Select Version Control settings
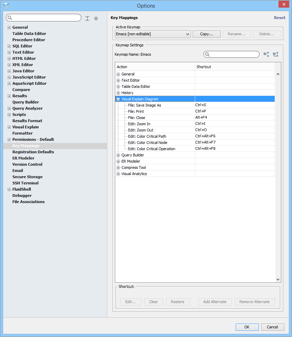Image resolution: width=292 pixels, height=337 pixels. point(27,164)
